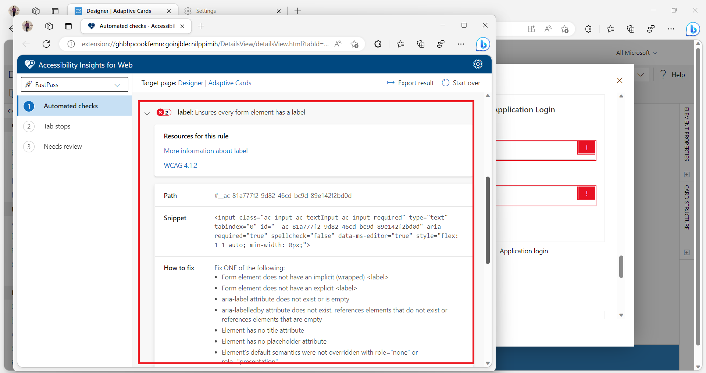Open the browser profile icon
The image size is (706, 373).
(27, 26)
